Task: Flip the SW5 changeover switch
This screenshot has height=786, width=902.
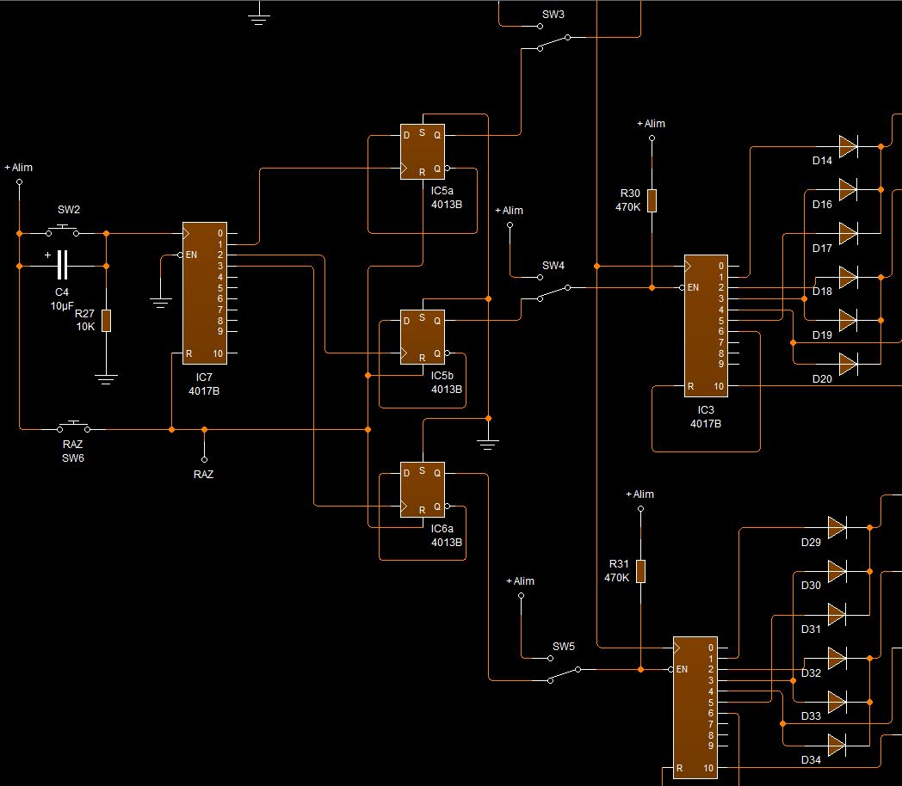Action: point(565,673)
